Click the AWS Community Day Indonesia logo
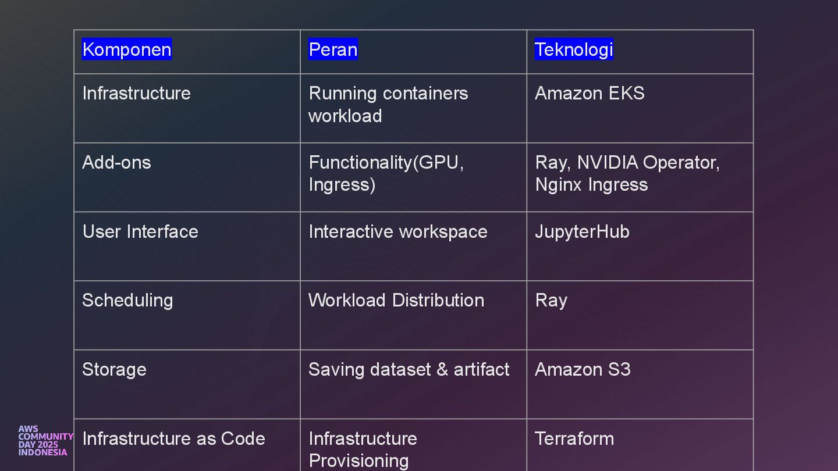This screenshot has width=838, height=471. click(44, 441)
